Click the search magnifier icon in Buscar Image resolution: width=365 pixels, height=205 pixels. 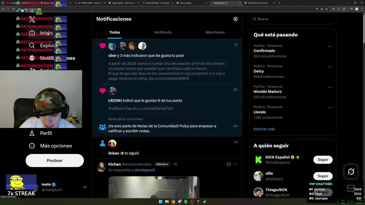(254, 19)
